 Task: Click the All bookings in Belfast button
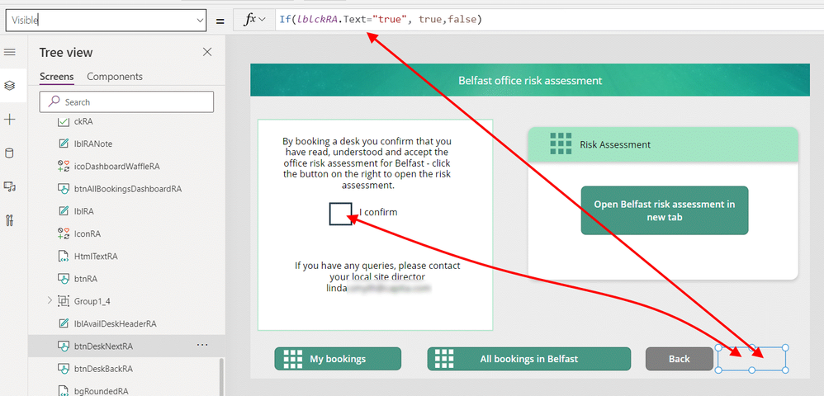click(x=528, y=359)
